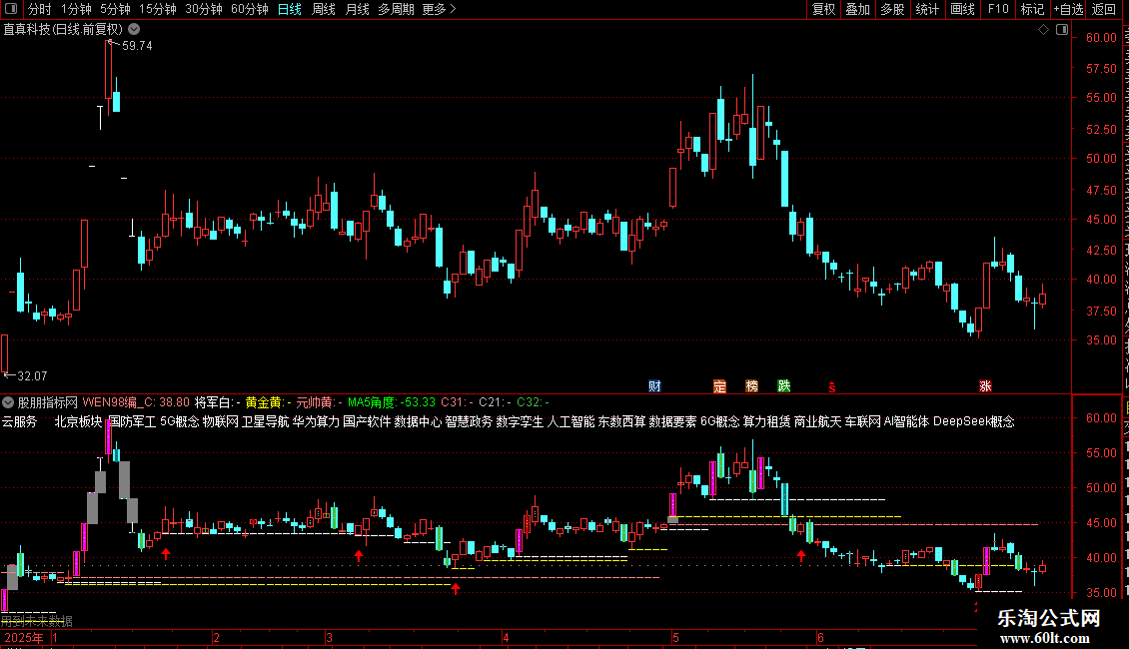The image size is (1129, 649).
Task: Click the 人工智能 concept tag
Action: 570,421
